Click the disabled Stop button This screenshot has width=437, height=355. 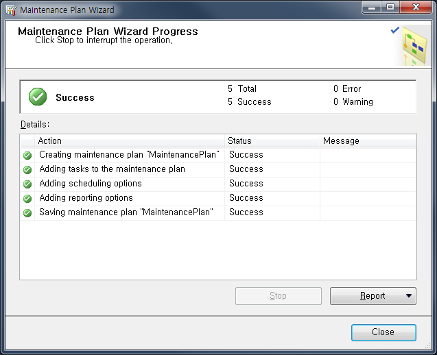[x=278, y=295]
